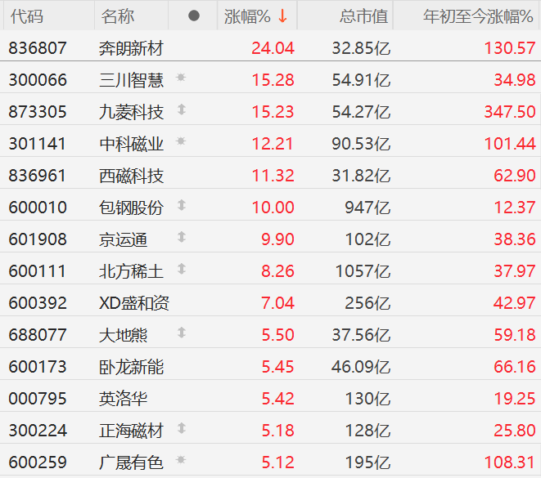
Task: Click stock code 688077
Action: 38,335
